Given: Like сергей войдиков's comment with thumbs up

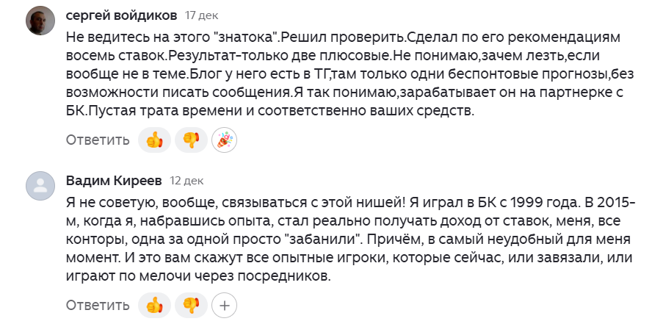Looking at the screenshot, I should point(154,140).
